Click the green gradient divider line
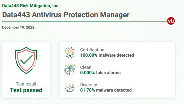Screen dimensions: 184x104 [85, 21]
